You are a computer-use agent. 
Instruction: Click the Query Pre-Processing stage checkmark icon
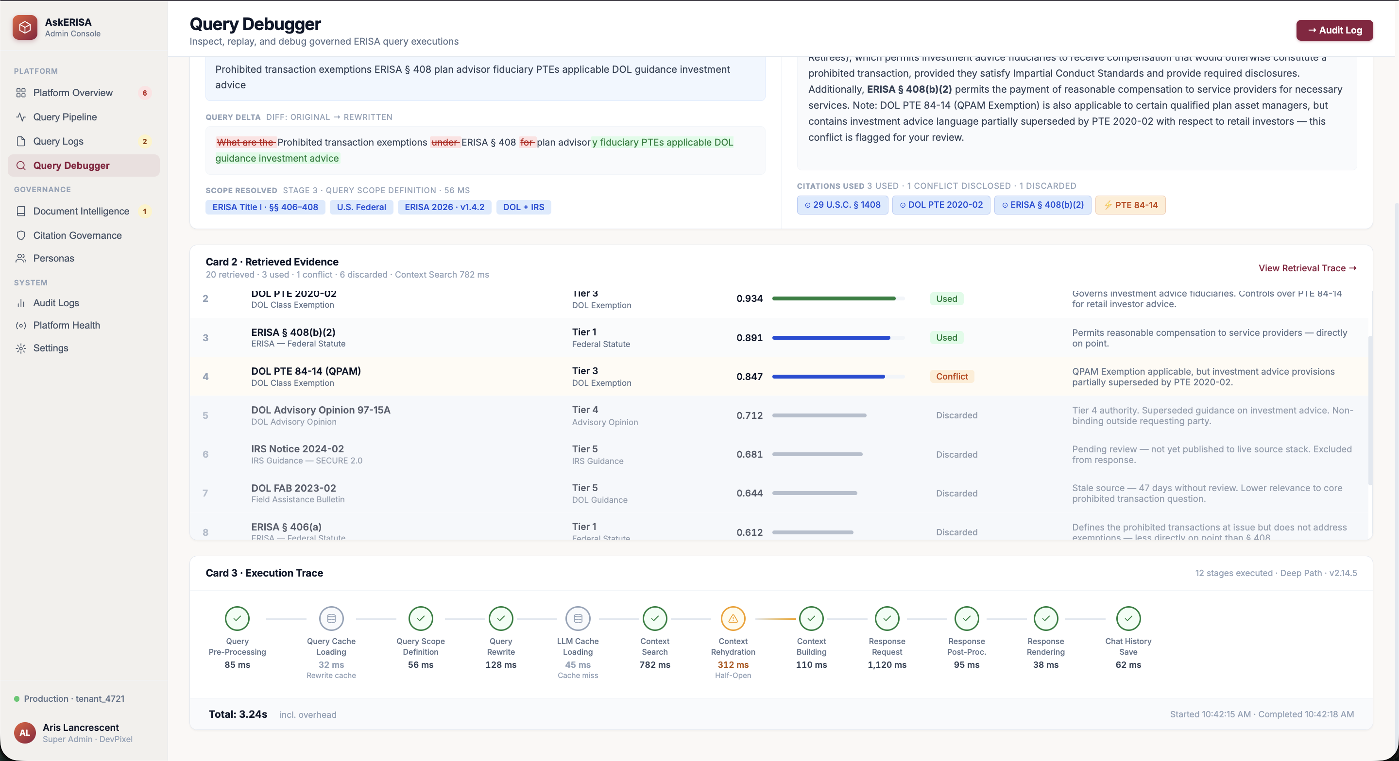238,618
